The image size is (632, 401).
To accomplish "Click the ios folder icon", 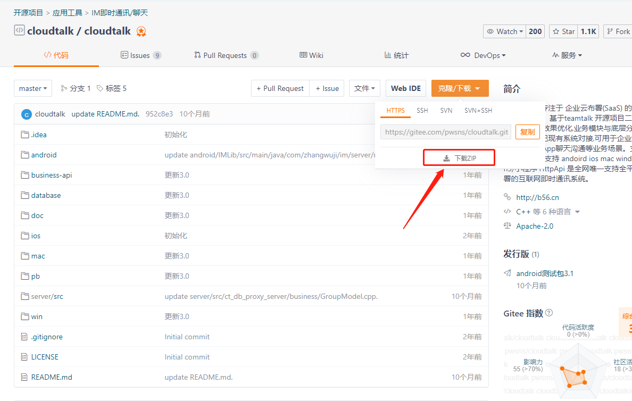I will [x=25, y=236].
